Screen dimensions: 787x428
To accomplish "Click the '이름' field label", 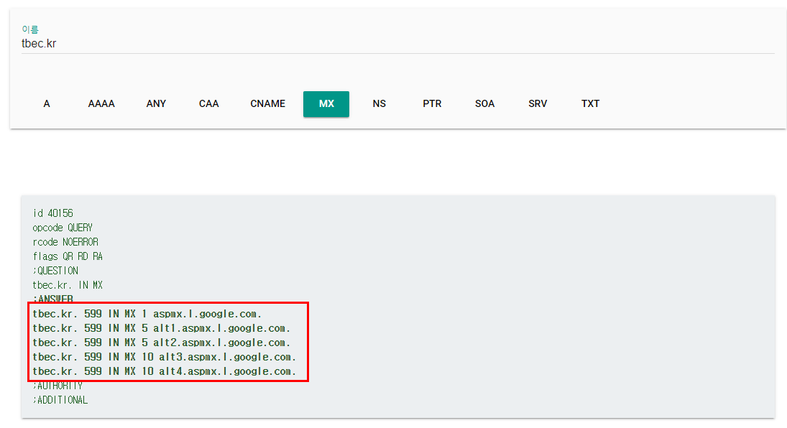I will (x=30, y=29).
